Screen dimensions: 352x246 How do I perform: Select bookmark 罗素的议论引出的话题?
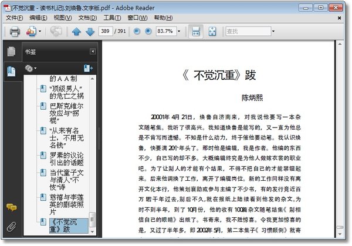pyautogui.click(x=66, y=159)
